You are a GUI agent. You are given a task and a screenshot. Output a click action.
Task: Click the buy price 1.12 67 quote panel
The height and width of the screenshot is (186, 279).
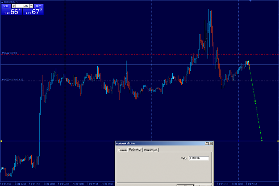[x=33, y=12]
